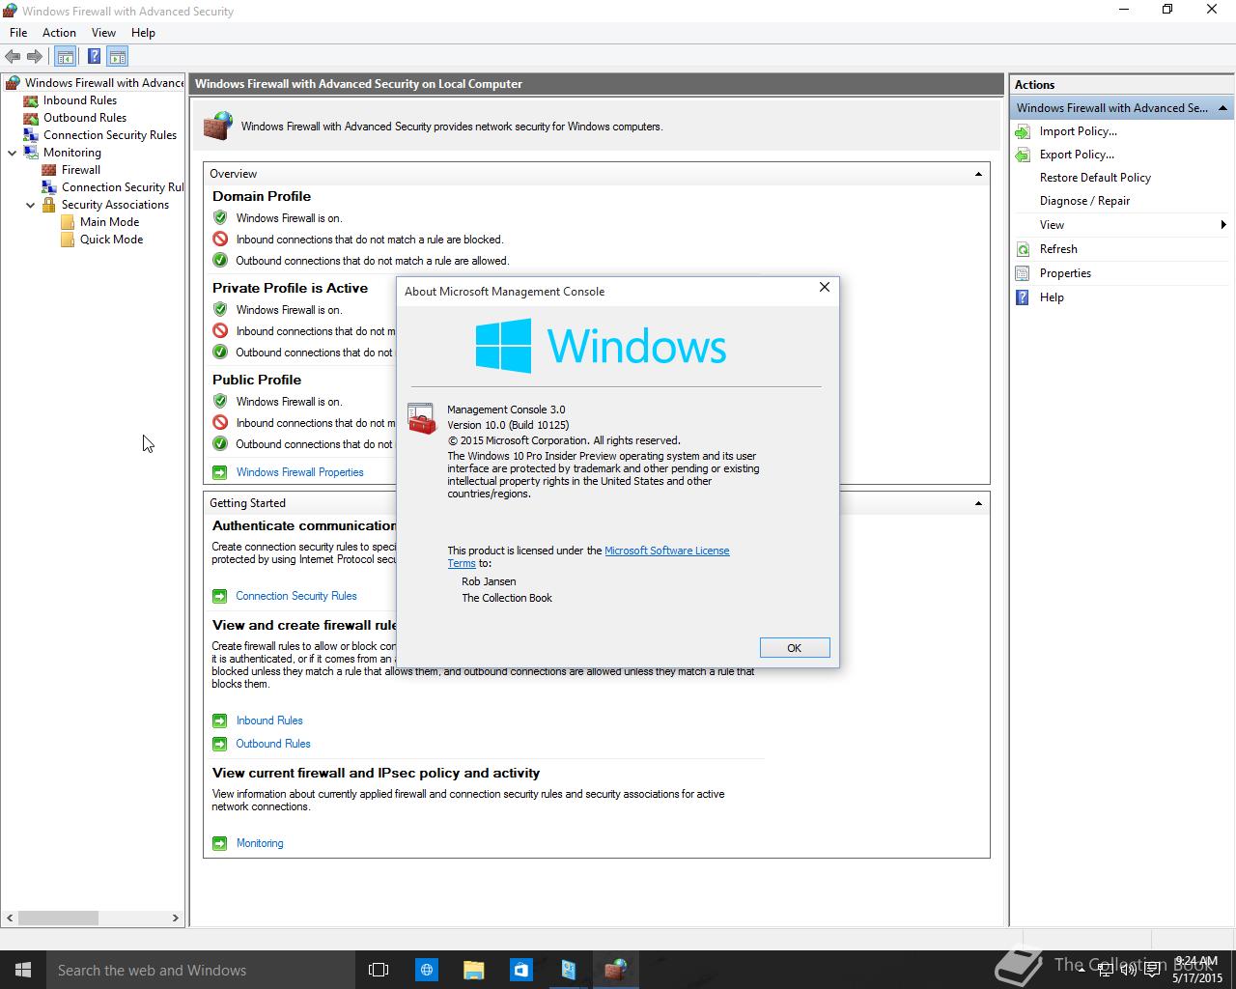Click the red blocked icon under Domain Profile
The height and width of the screenshot is (989, 1236).
220,240
